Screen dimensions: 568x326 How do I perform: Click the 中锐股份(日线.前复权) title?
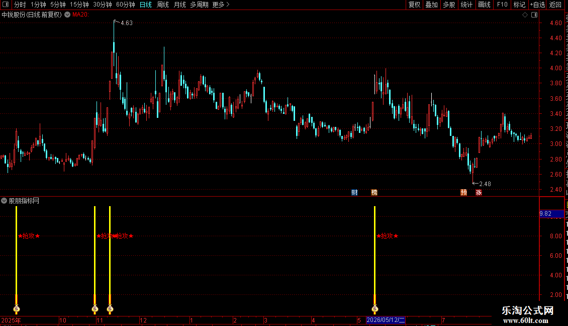tap(32, 15)
